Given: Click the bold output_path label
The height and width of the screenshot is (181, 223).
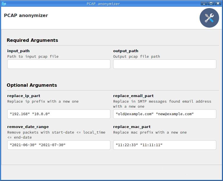Looking at the screenshot, I should pos(126,51).
